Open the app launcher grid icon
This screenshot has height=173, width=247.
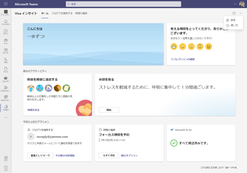[6, 4]
